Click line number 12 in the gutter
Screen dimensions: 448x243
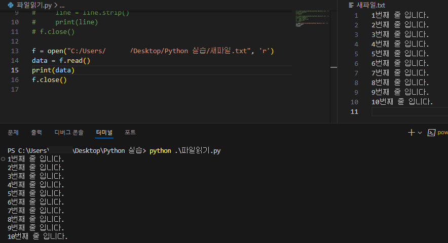(15, 42)
